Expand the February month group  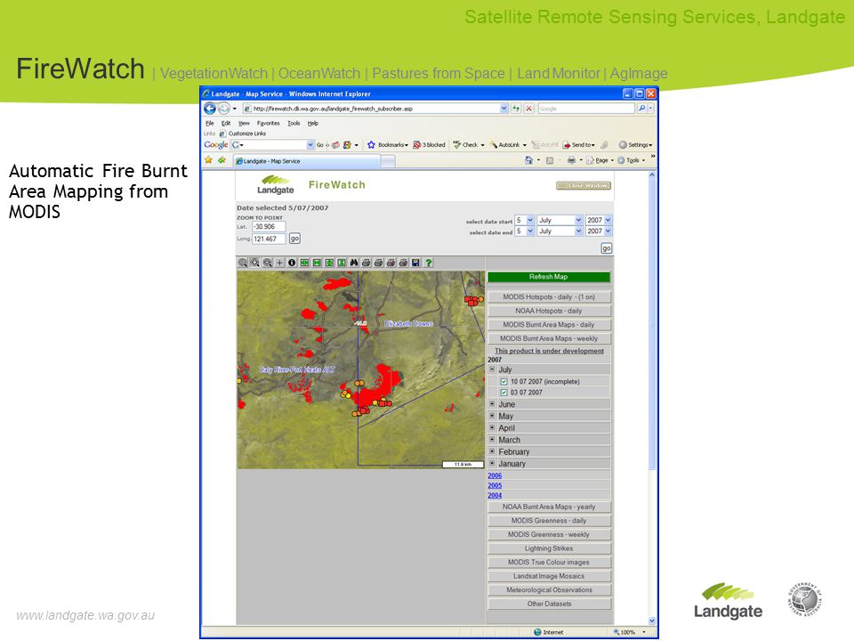coord(492,451)
